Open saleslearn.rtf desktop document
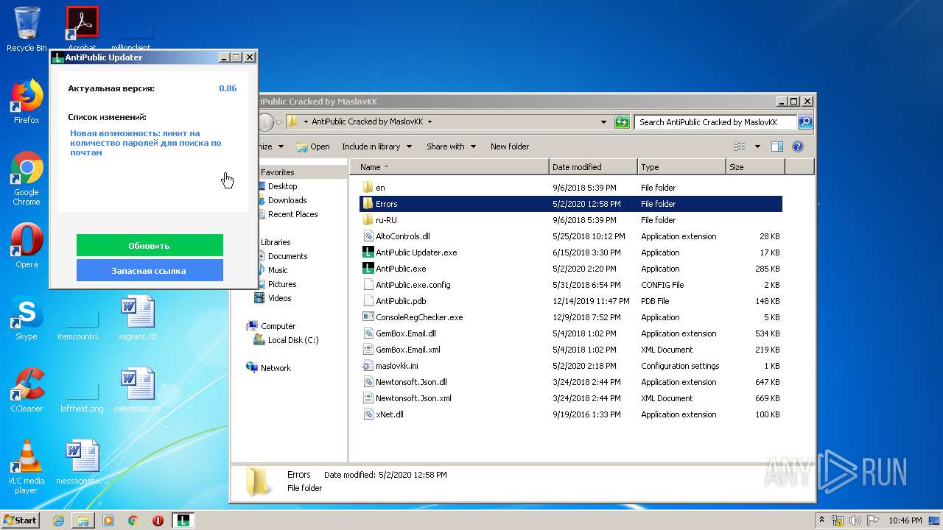The height and width of the screenshot is (530, 943). pos(137,390)
